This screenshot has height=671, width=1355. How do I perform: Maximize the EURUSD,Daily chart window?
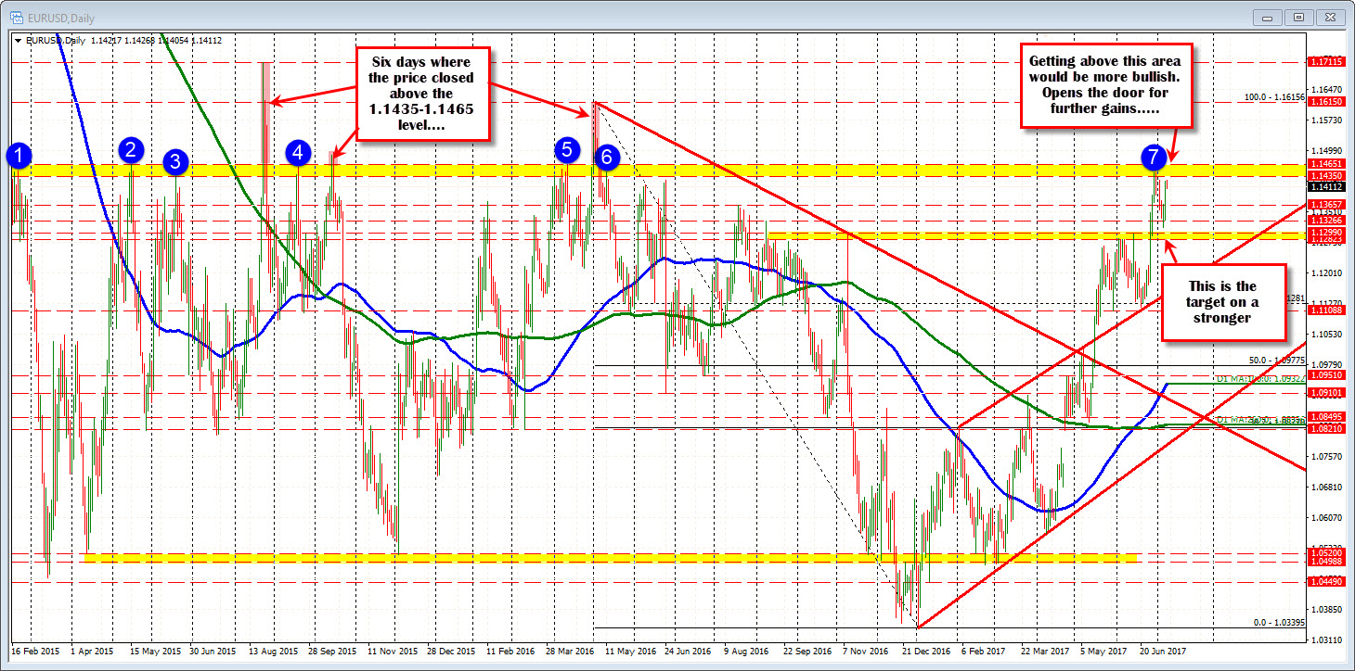coord(1299,17)
